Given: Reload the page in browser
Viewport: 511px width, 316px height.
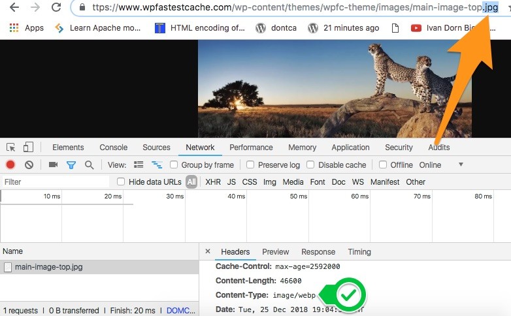Looking at the screenshot, I should point(56,8).
